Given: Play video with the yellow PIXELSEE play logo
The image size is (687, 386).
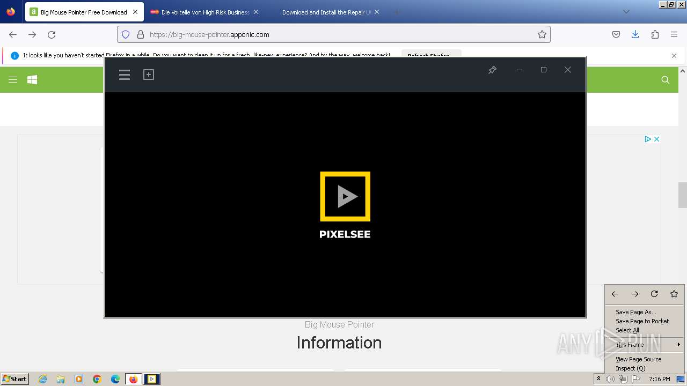Looking at the screenshot, I should pyautogui.click(x=345, y=196).
